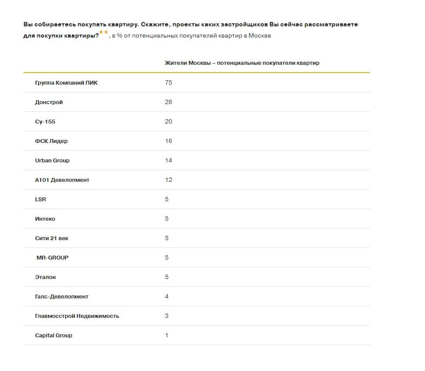Select the Галс-Девелопмент row label
Viewport: 425px width, 371px height.
(x=61, y=297)
